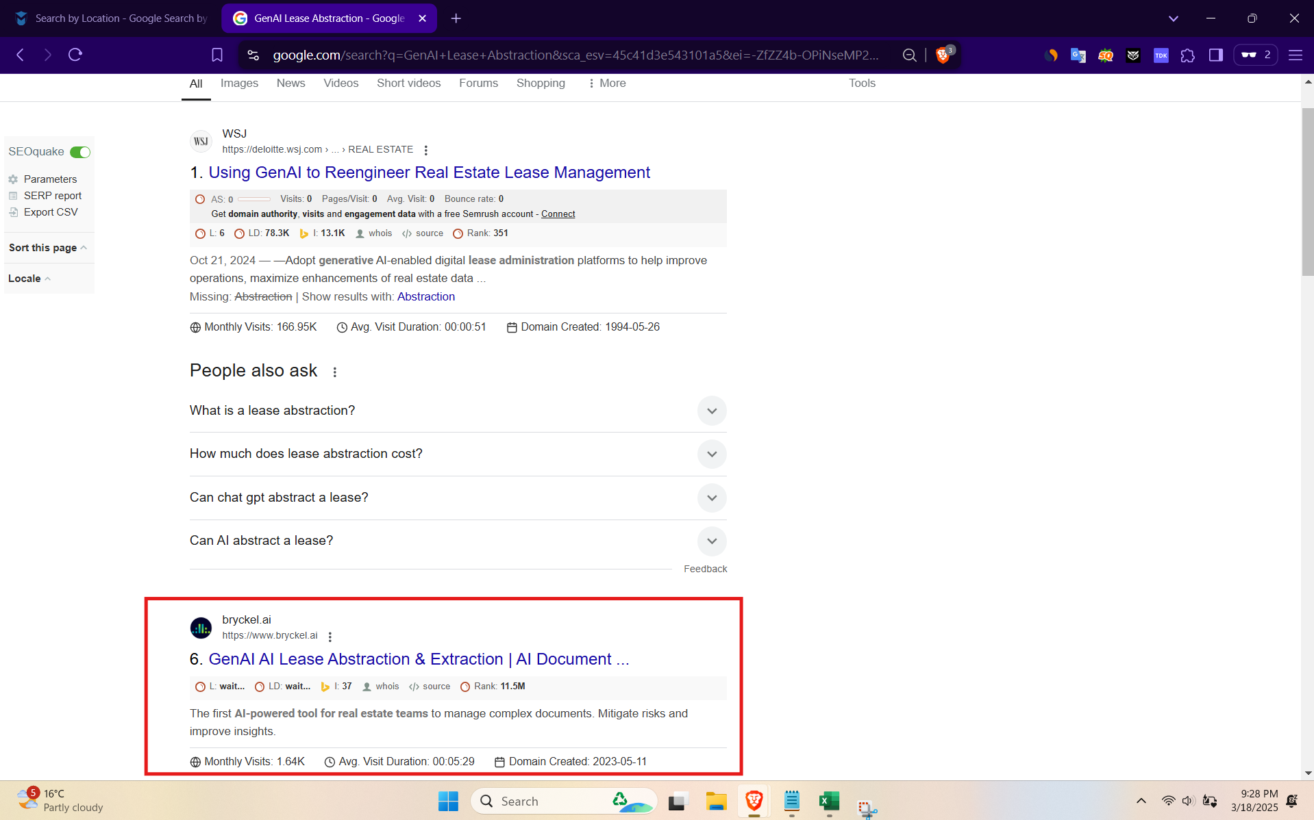Open the browser main menu
The image size is (1314, 820).
point(1295,55)
